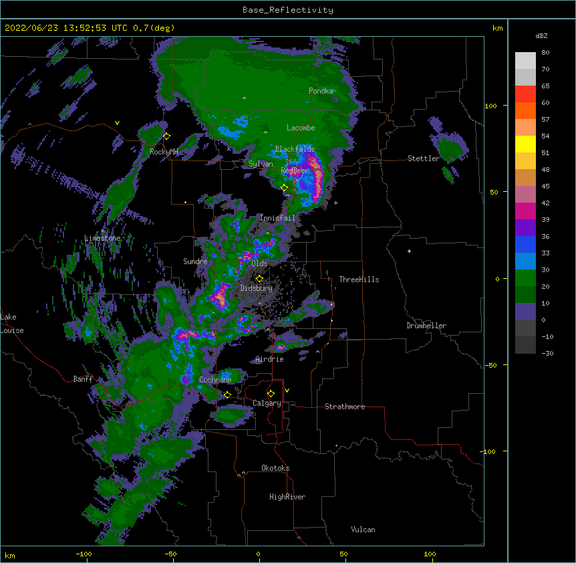Pick the yellow 54-51 dBZ legend swatch
Image resolution: width=576 pixels, height=563 pixels.
[525, 144]
